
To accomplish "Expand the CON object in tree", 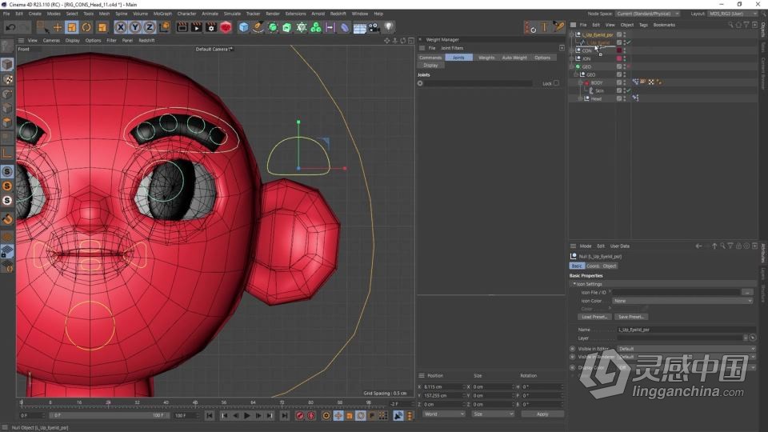I will pos(571,50).
